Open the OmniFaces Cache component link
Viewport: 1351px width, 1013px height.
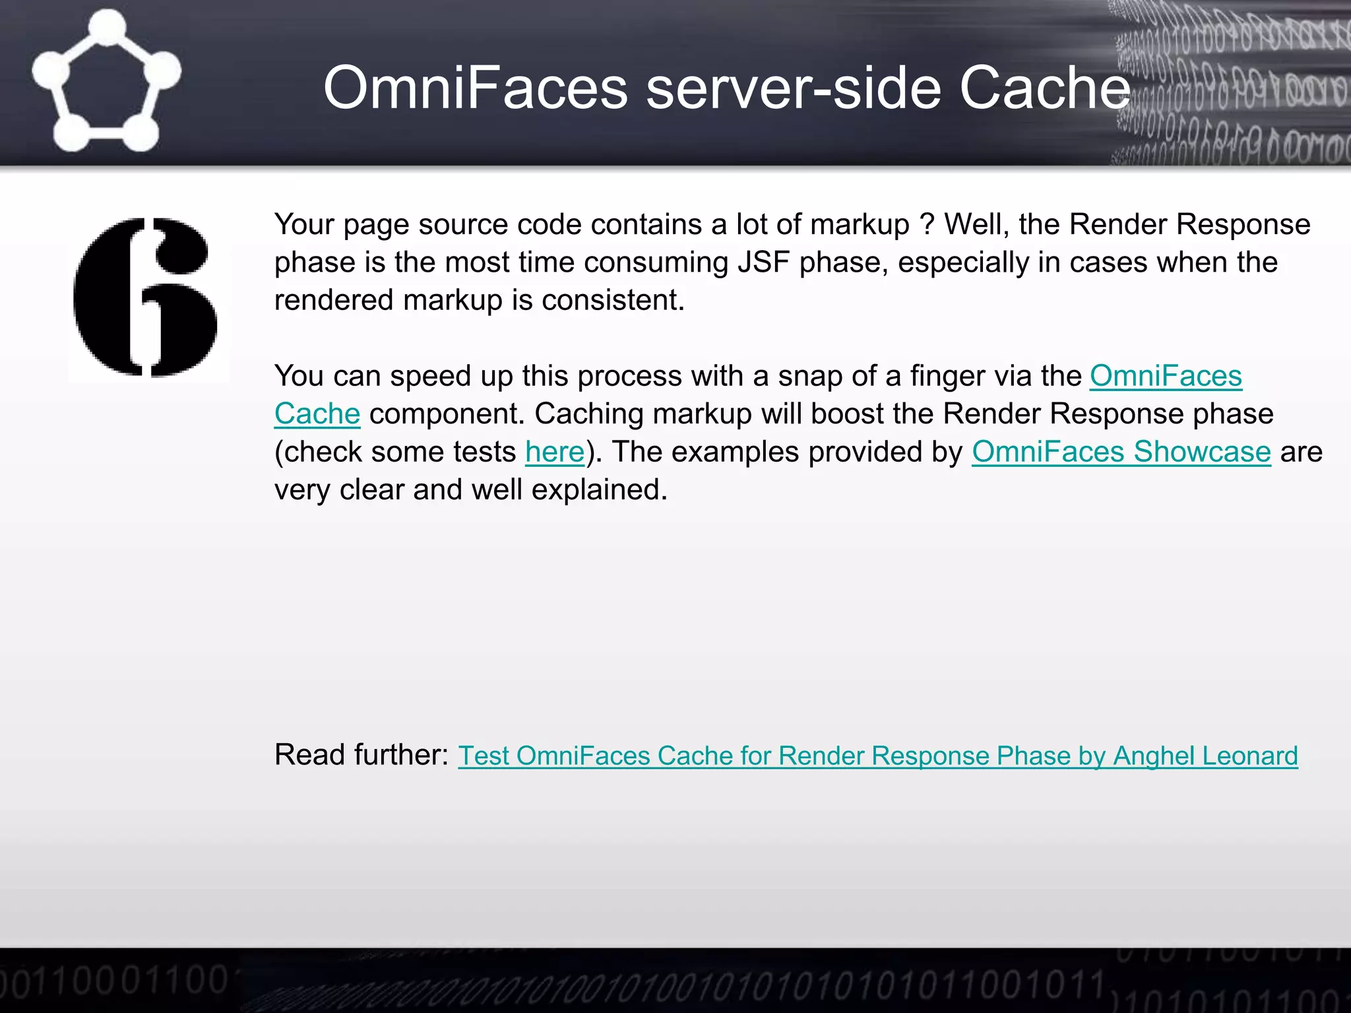1166,377
